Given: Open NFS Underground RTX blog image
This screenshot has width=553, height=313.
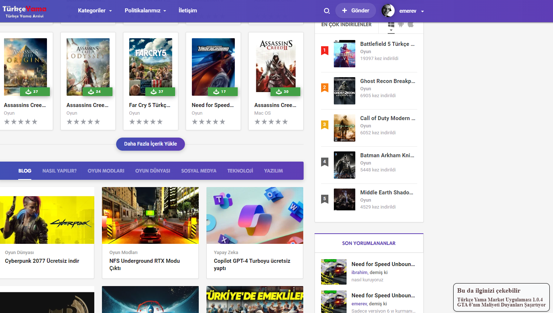Looking at the screenshot, I should 150,215.
